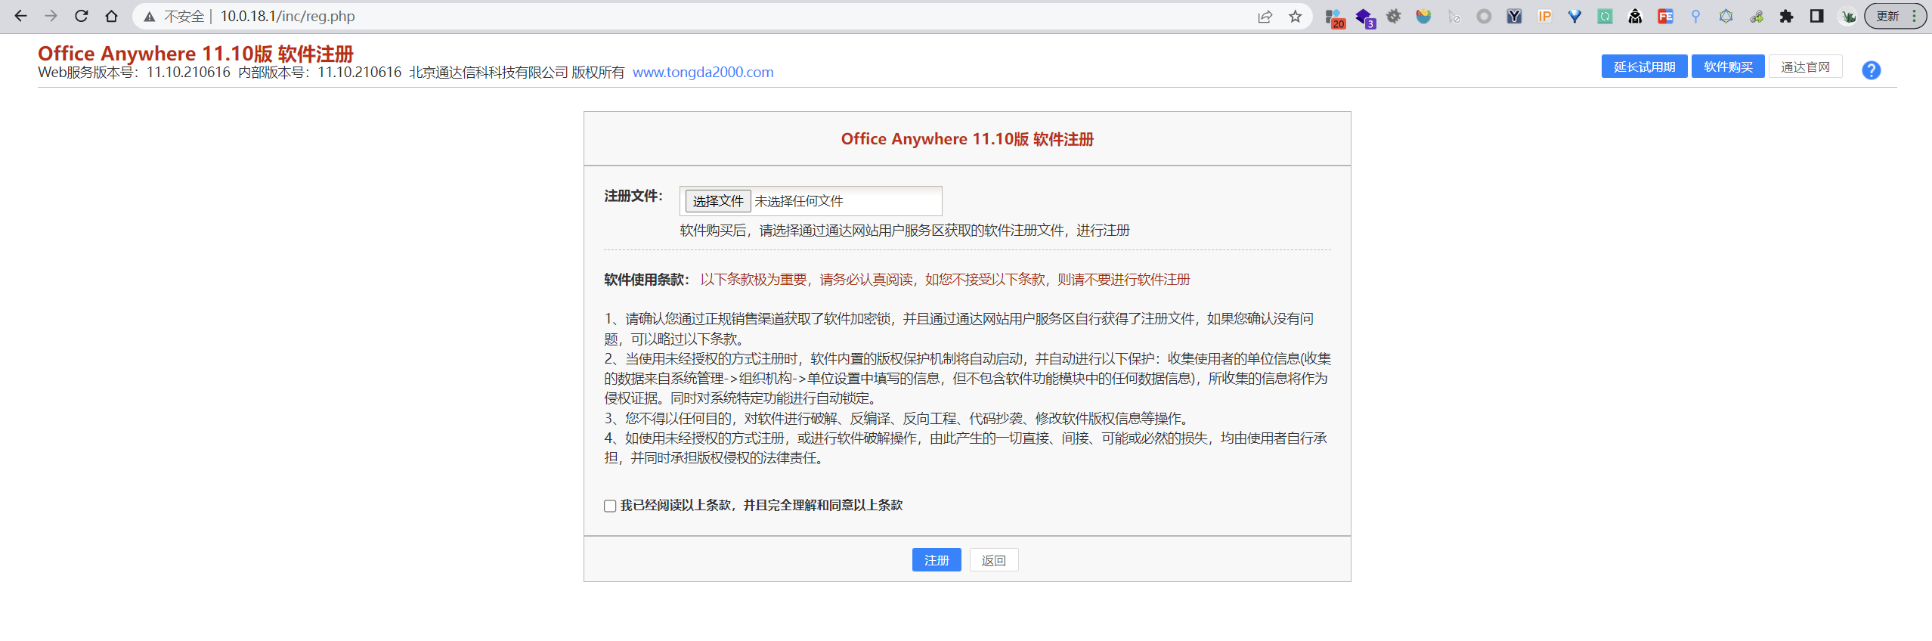Click the 更新 update button in the browser
This screenshot has width=1932, height=641.
tap(1895, 16)
